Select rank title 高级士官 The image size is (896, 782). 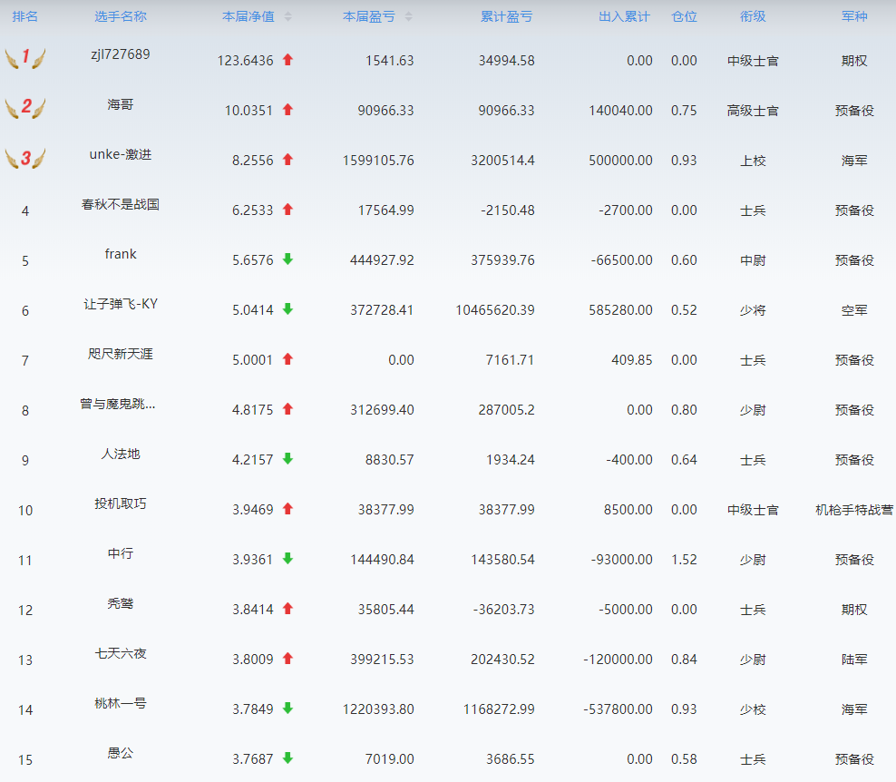753,111
